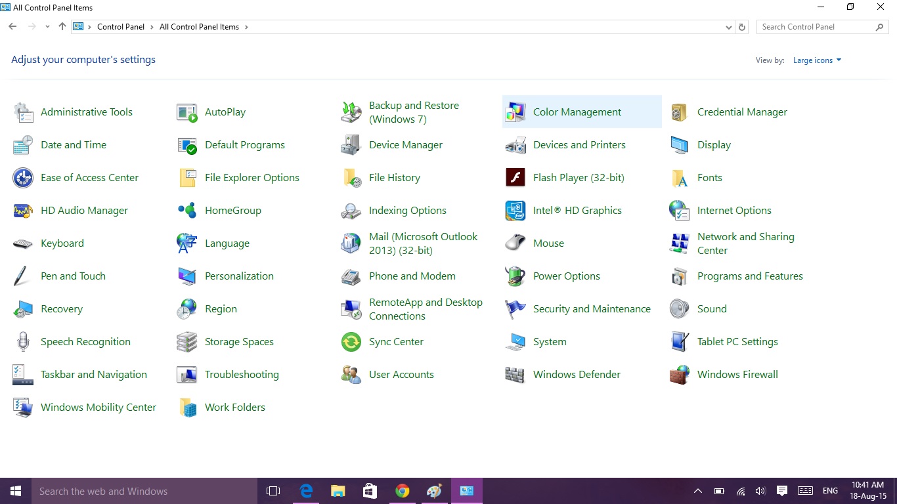The image size is (897, 504).
Task: Click the Default Programs icon
Action: pos(187,145)
